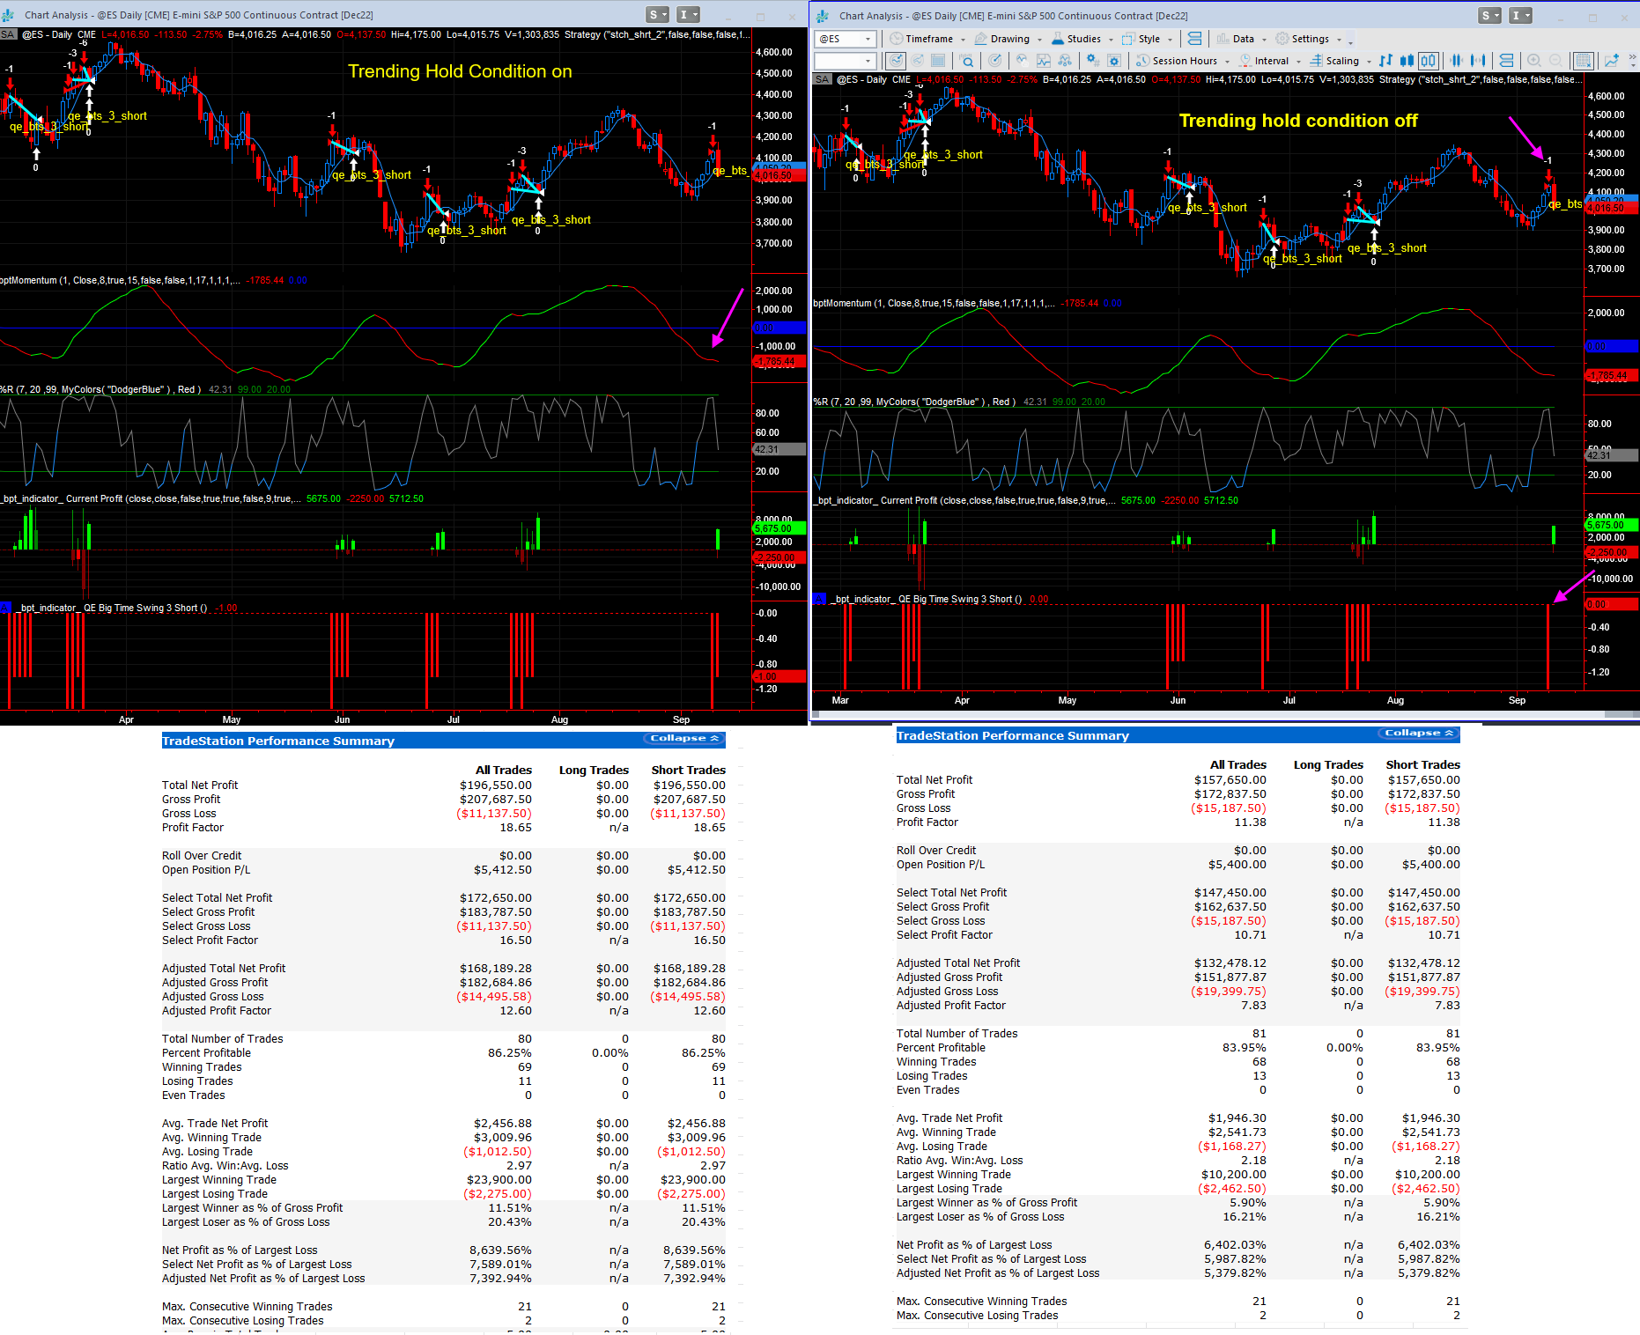Toggle the data grid selection button
Image resolution: width=1640 pixels, height=1335 pixels.
coord(1583,61)
